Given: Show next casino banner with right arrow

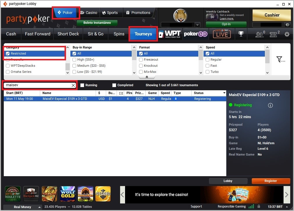Looking at the screenshot, I should (x=287, y=195).
